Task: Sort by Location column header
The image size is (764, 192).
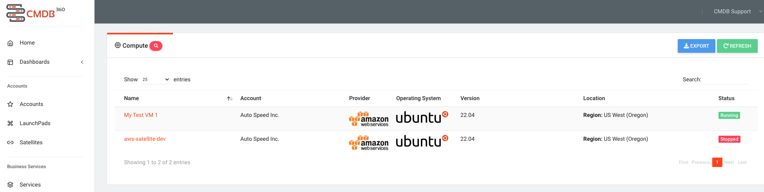Action: pyautogui.click(x=594, y=98)
